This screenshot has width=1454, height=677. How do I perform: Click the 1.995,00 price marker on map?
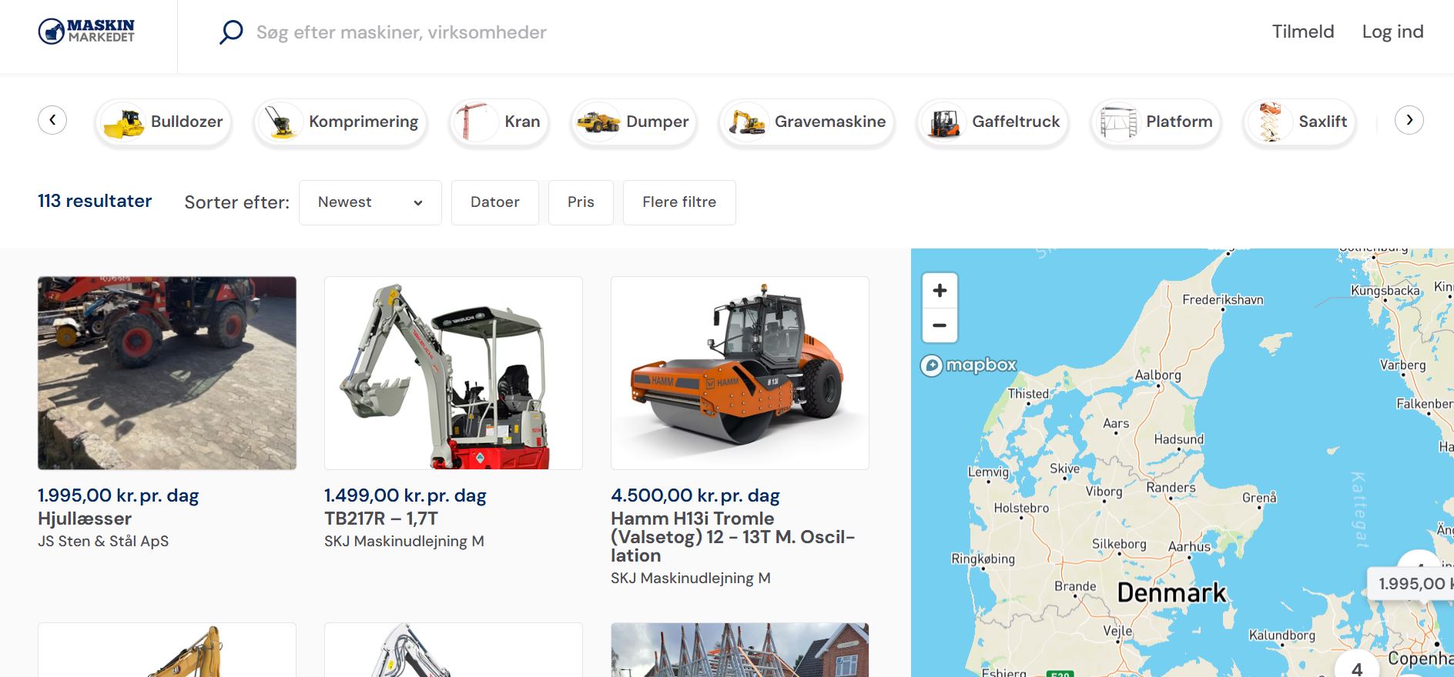point(1411,584)
